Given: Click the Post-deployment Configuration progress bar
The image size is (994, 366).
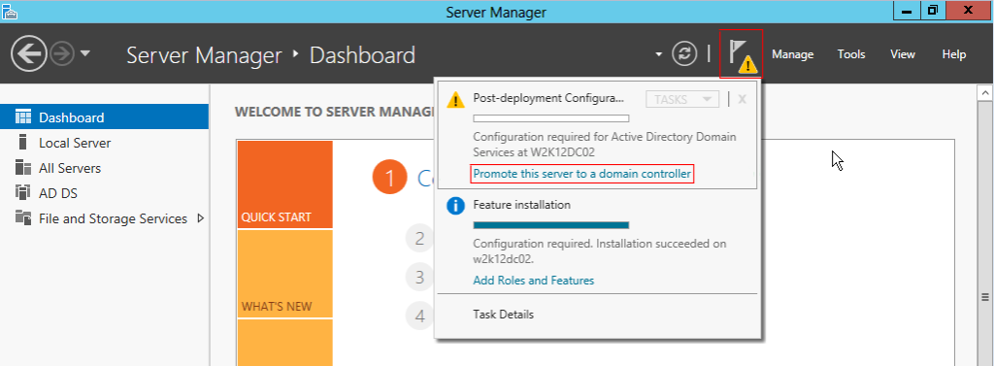Looking at the screenshot, I should click(551, 118).
